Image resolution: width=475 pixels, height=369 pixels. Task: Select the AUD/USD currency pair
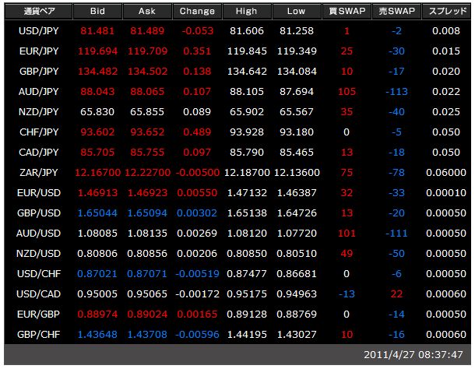coord(38,234)
